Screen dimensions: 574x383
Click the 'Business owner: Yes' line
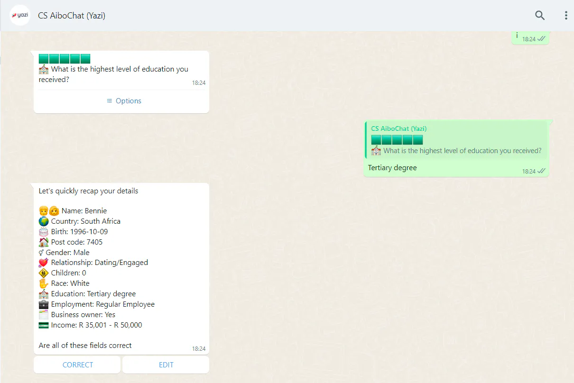77,315
